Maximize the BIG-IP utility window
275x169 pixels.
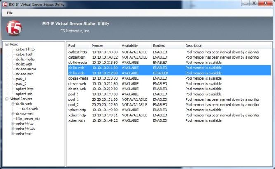[x=254, y=3]
